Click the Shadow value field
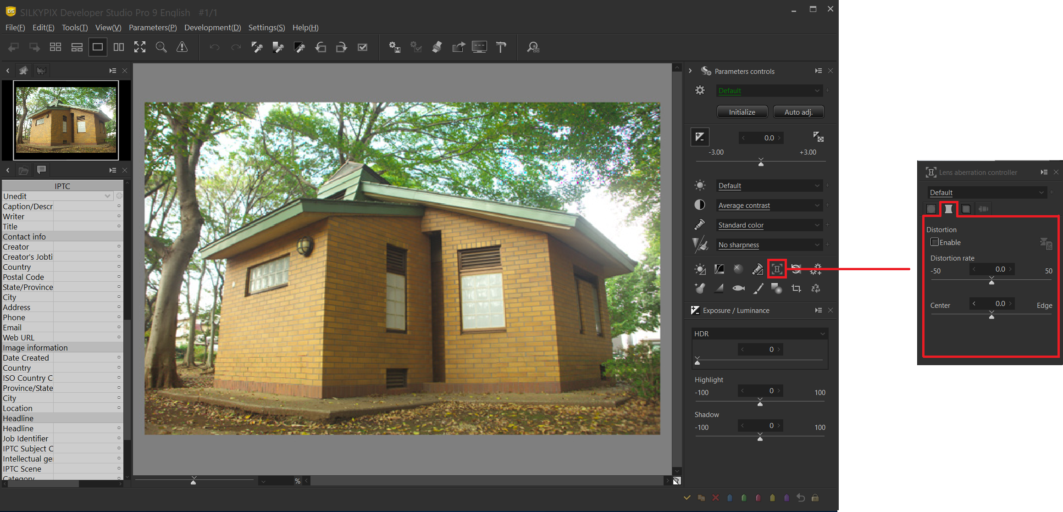 point(760,426)
